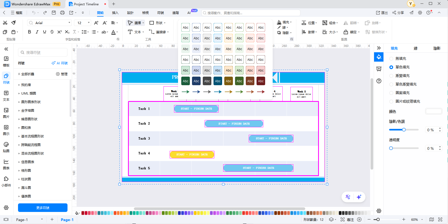This screenshot has width=448, height=224.
Task: Open the Stickers panel in sidebar
Action: pyautogui.click(x=6, y=147)
